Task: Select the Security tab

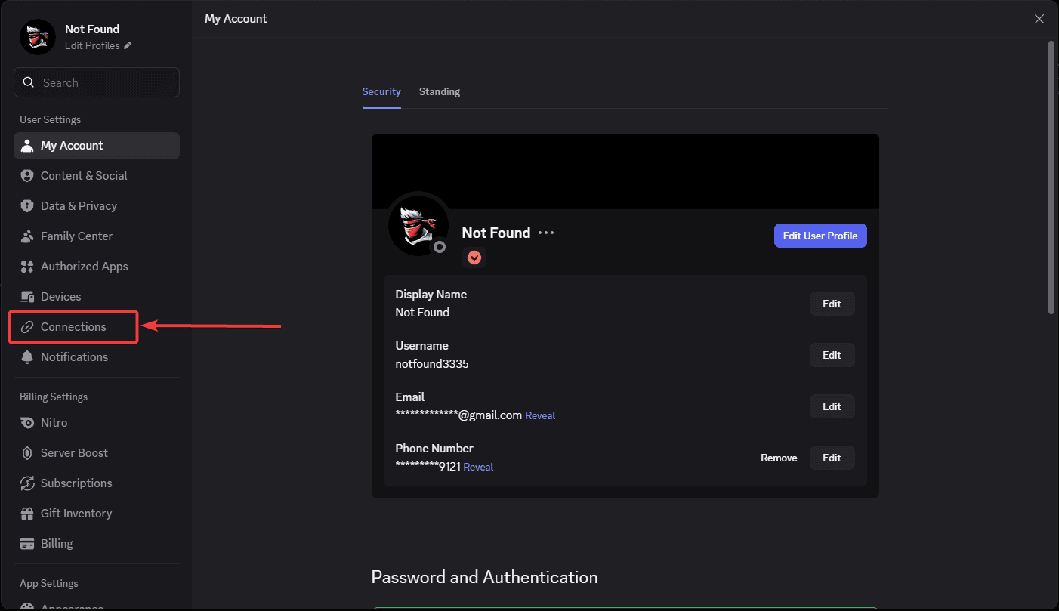Action: click(x=381, y=91)
